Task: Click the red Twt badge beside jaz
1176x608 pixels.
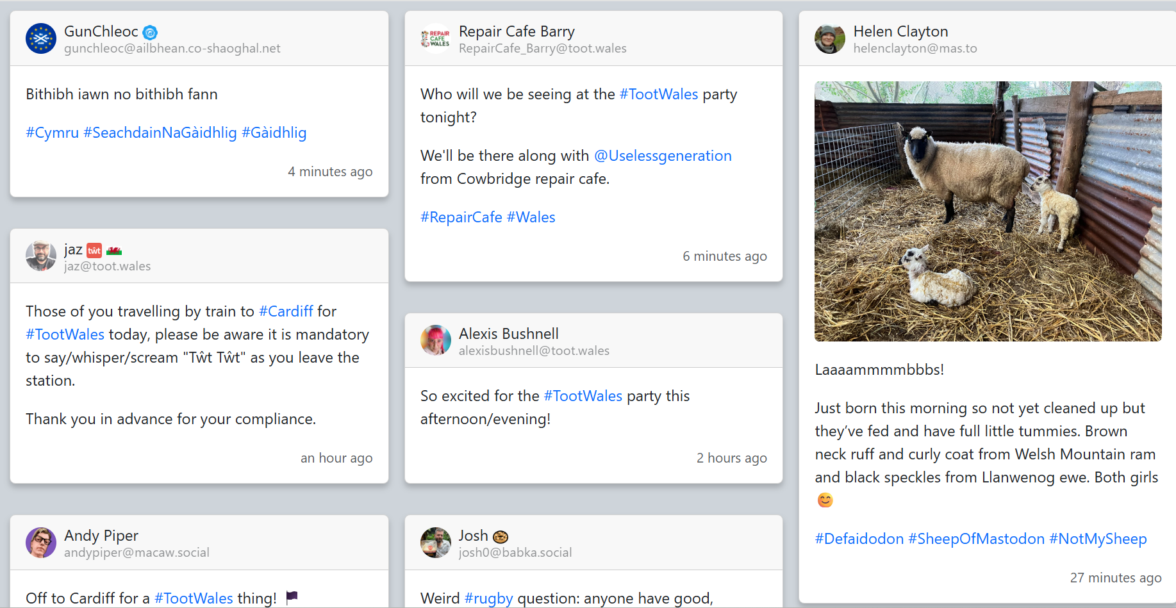Action: coord(94,251)
